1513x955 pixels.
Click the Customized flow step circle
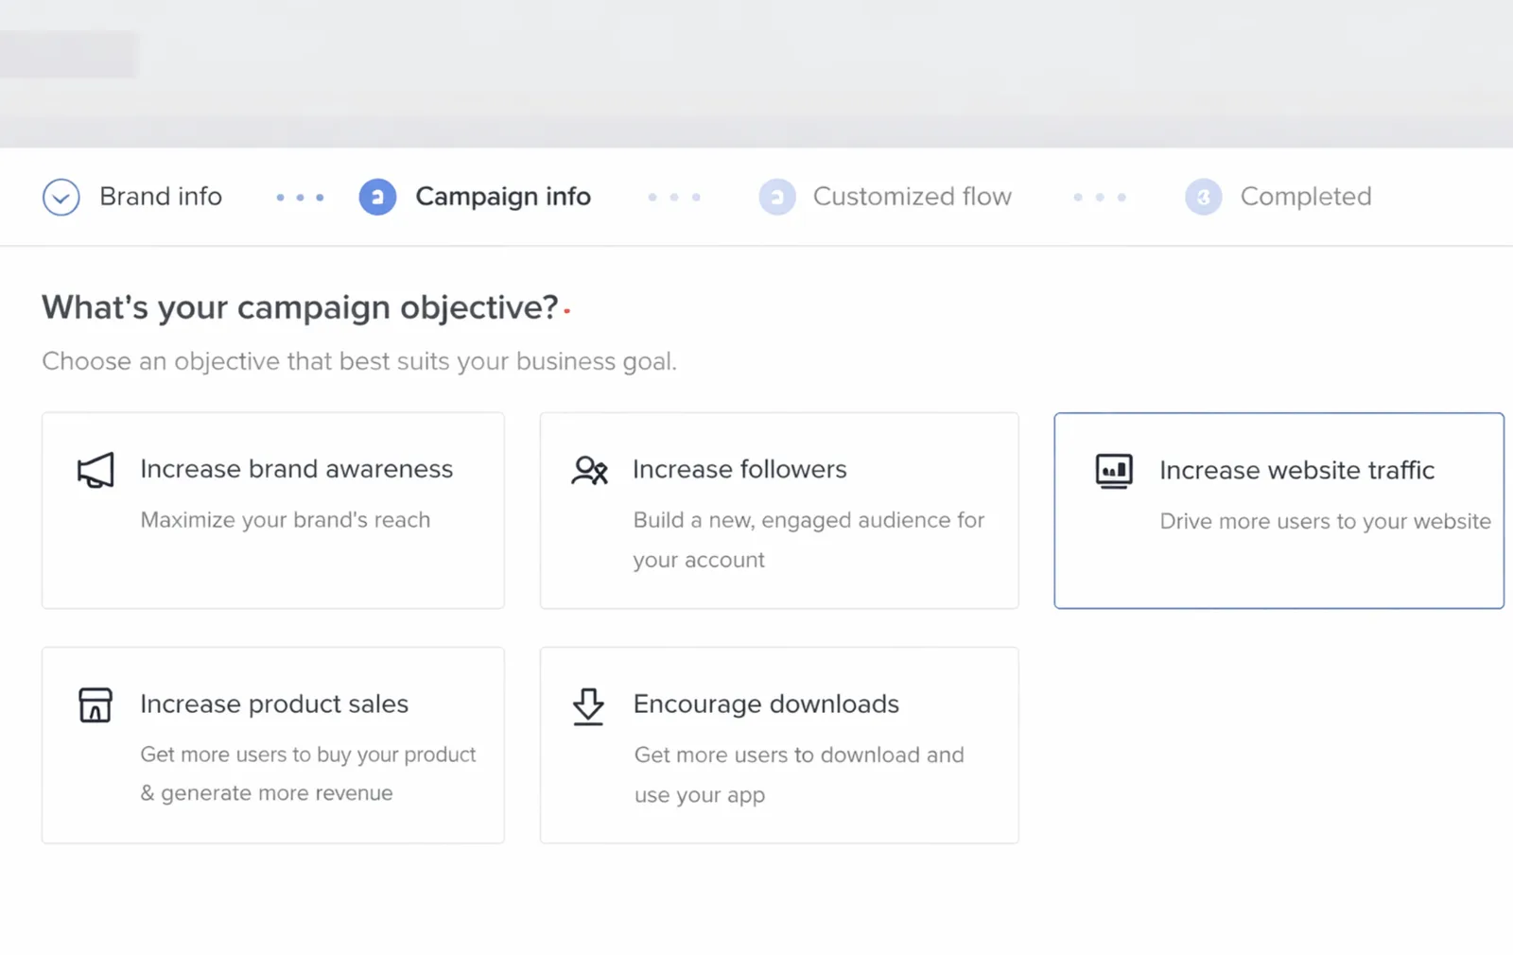[777, 198]
